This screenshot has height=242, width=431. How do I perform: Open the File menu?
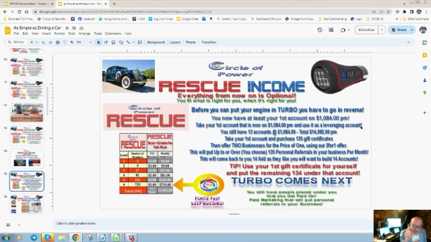coord(16,34)
